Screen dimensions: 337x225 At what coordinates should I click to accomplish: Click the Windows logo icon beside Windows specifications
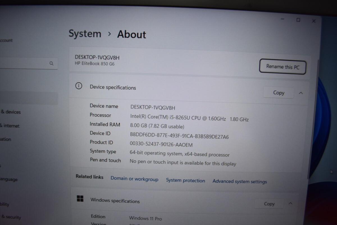(80, 199)
